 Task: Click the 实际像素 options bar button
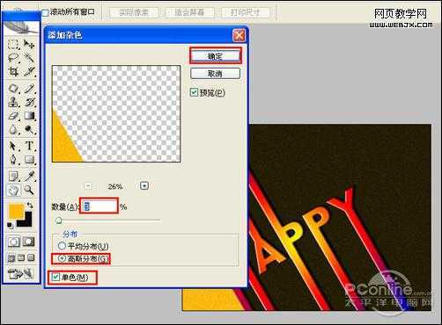coord(134,12)
